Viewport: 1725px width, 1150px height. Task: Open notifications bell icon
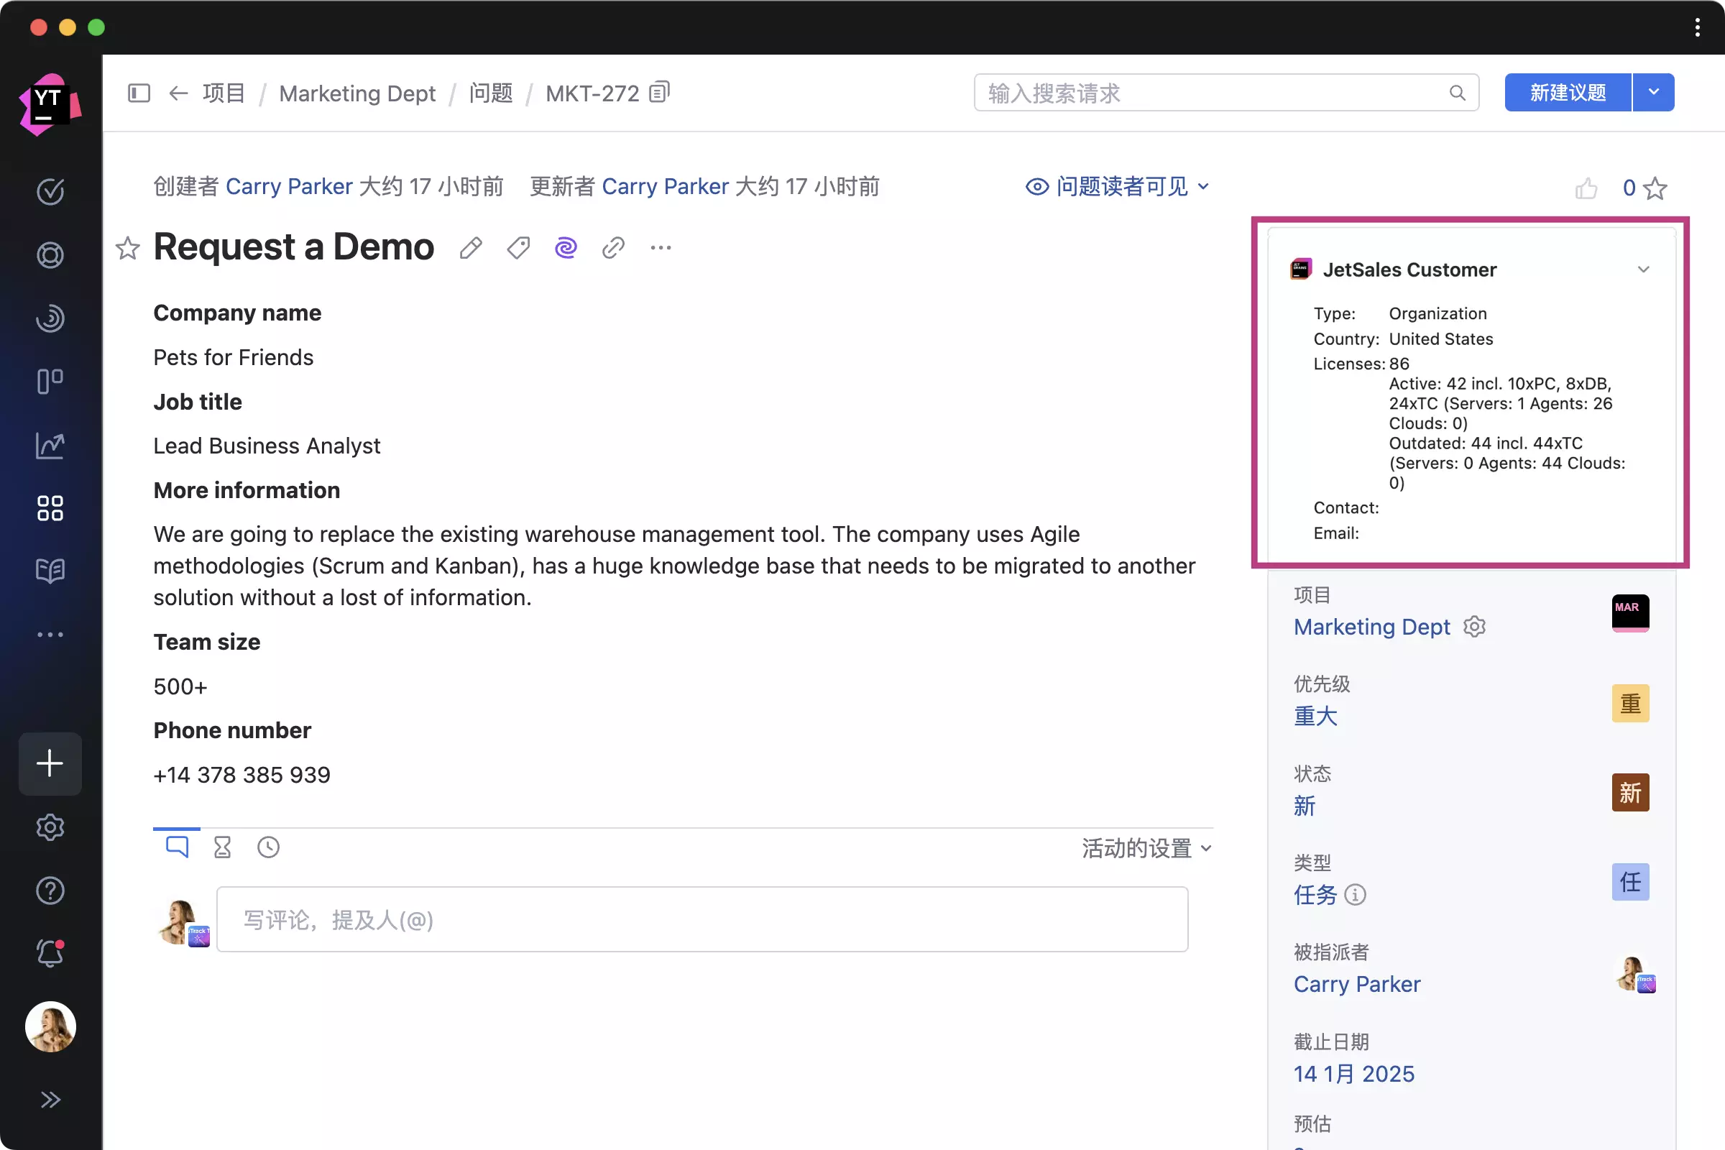50,953
